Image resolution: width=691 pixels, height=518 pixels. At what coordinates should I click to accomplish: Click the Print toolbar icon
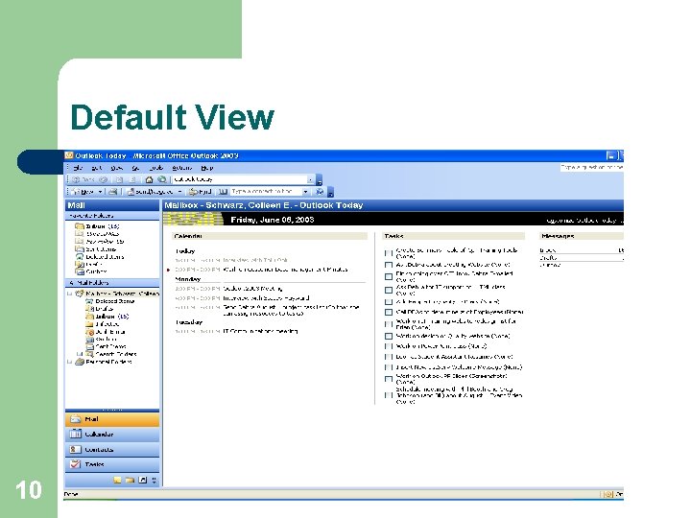113,192
